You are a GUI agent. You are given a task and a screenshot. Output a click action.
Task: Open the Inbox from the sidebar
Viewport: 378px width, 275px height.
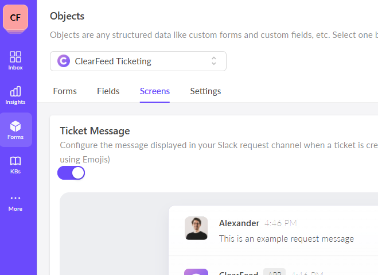tap(15, 60)
